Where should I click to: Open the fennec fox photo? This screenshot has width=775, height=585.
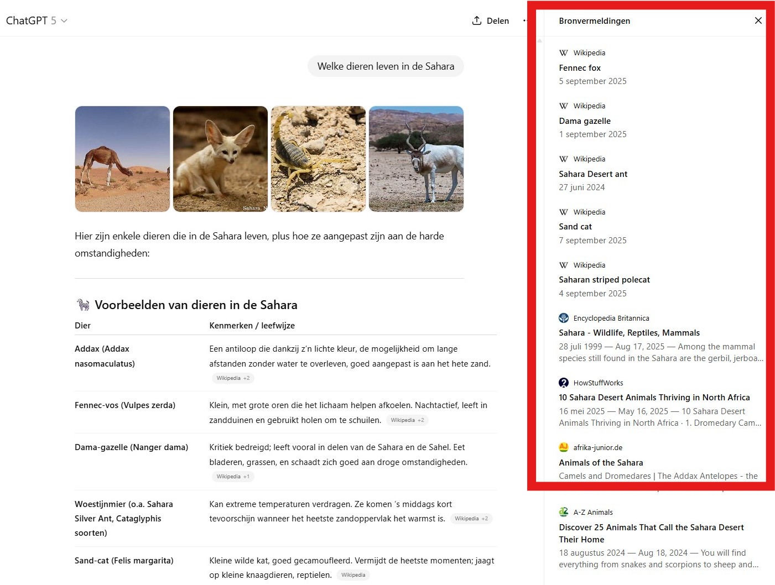220,159
